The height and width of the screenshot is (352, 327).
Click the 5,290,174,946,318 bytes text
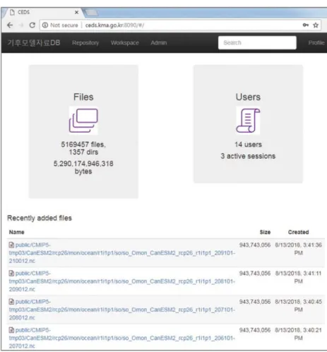[x=83, y=168]
